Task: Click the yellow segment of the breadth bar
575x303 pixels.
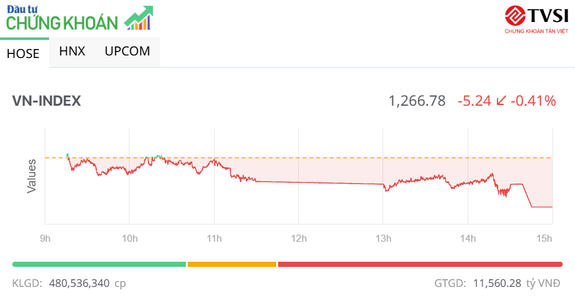Action: point(232,264)
